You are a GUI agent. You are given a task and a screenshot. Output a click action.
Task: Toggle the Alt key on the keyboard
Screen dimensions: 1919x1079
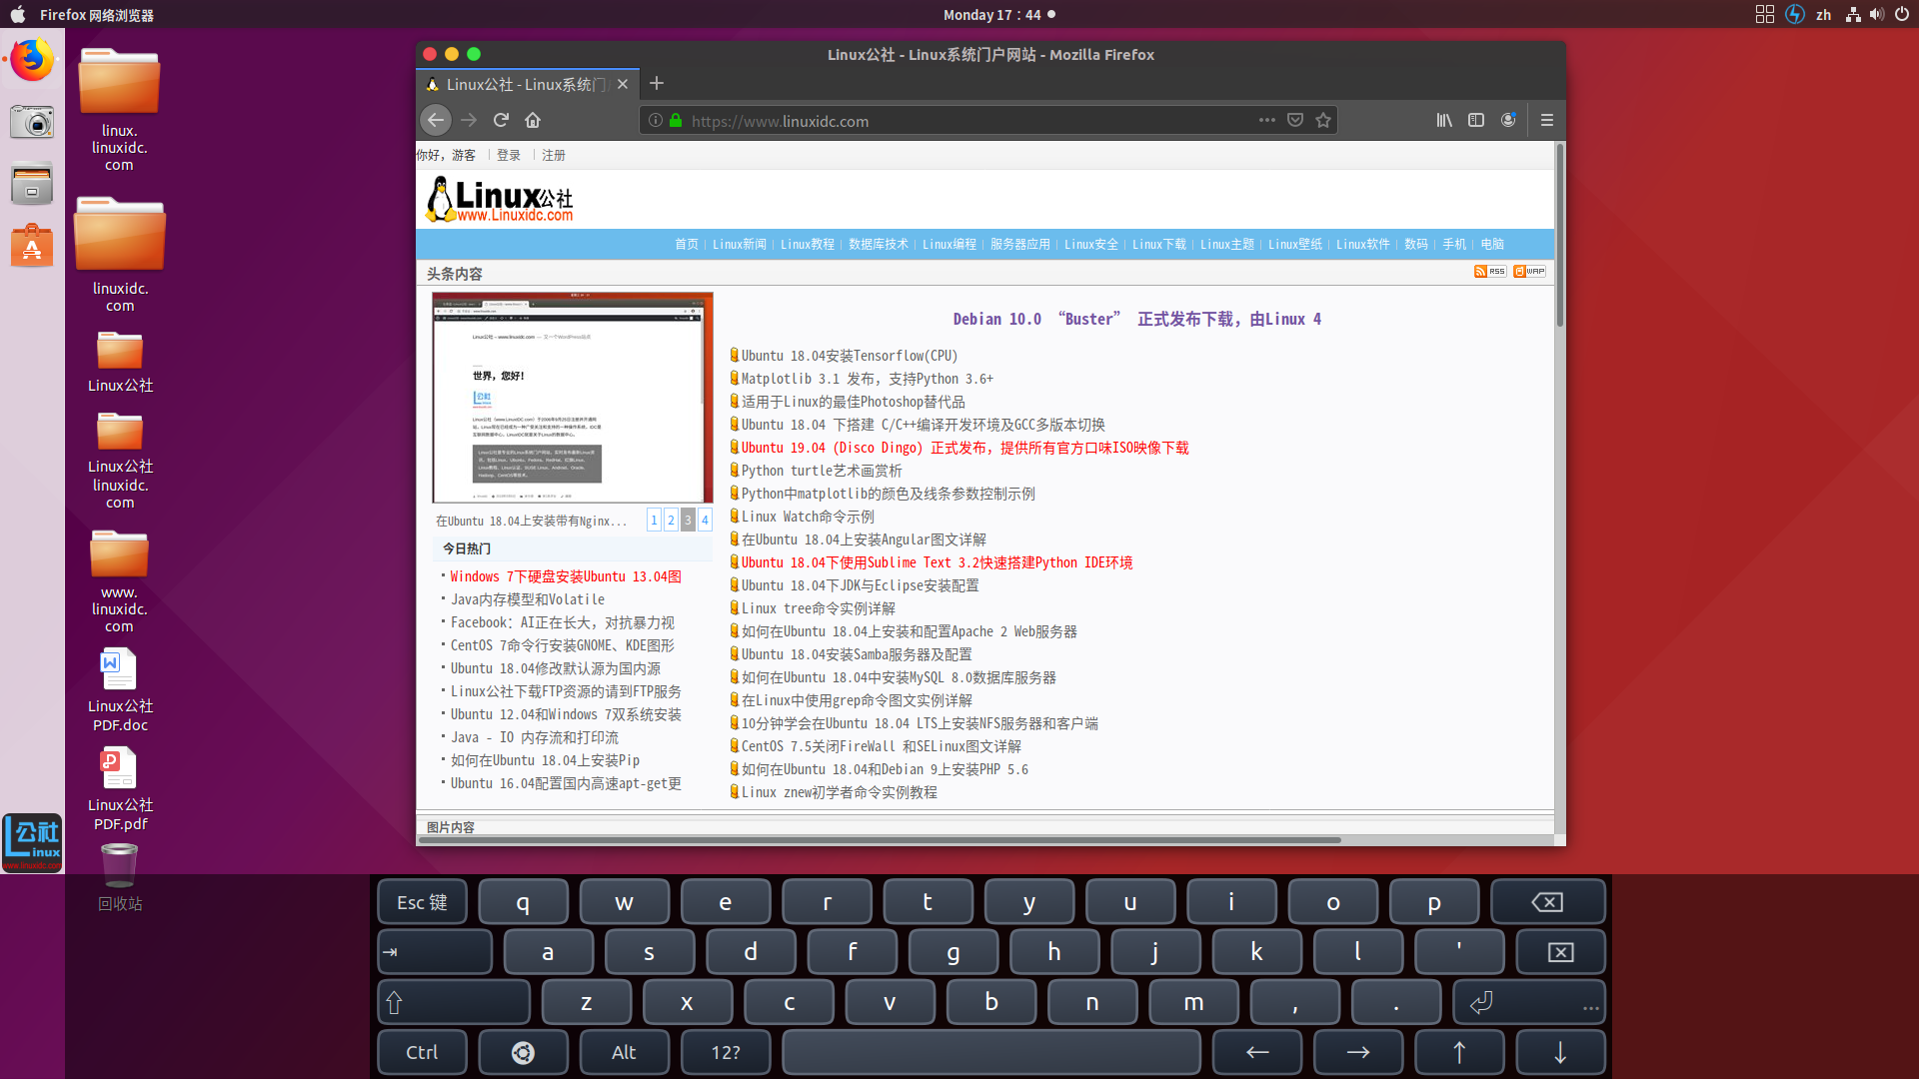pos(624,1052)
